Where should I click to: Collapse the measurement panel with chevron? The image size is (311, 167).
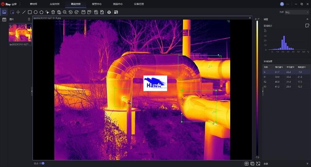pyautogui.click(x=307, y=18)
